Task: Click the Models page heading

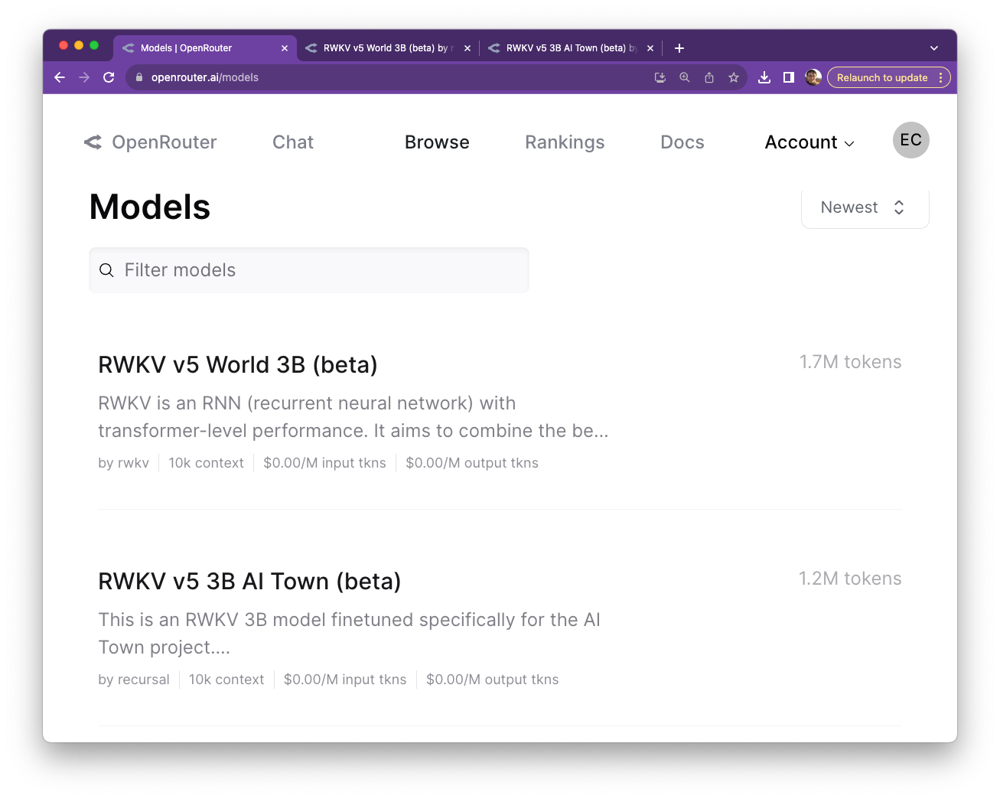Action: coord(150,207)
